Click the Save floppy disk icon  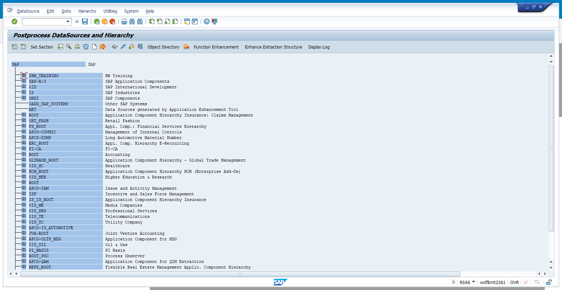point(85,21)
